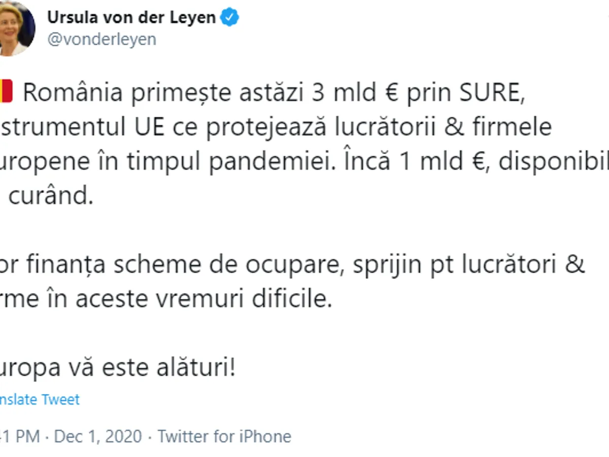The width and height of the screenshot is (609, 457).
Task: Open Ursula von der Leyen's profile photo
Action: click(15, 29)
